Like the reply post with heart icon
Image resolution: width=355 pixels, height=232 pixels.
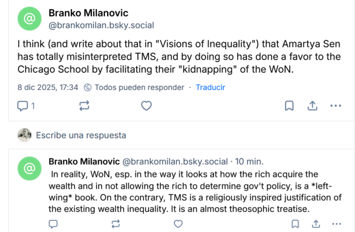pyautogui.click(x=178, y=224)
